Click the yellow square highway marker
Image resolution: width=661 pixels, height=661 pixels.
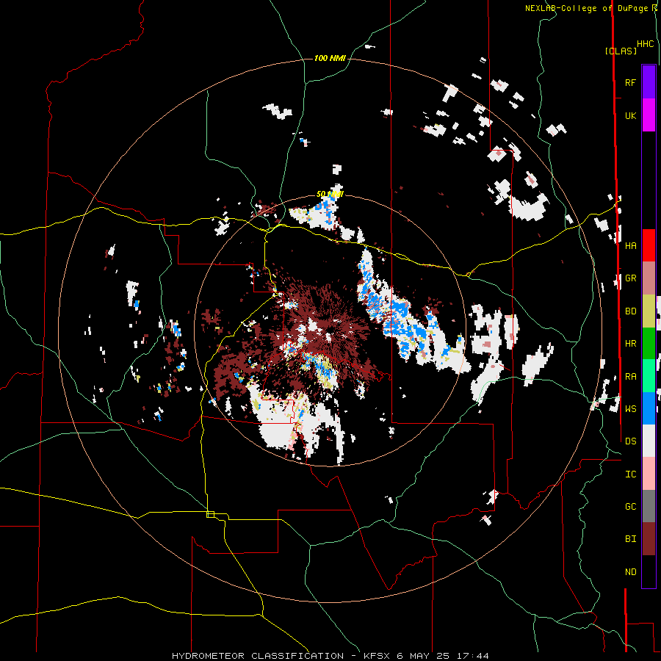(210, 514)
